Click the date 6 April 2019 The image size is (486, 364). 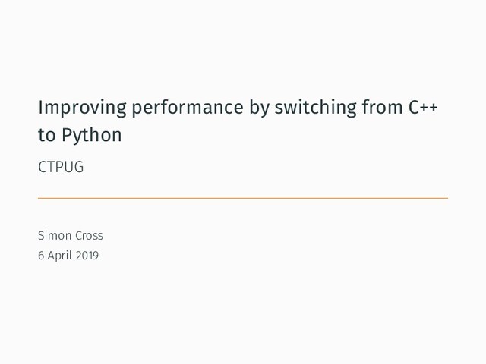pos(68,256)
